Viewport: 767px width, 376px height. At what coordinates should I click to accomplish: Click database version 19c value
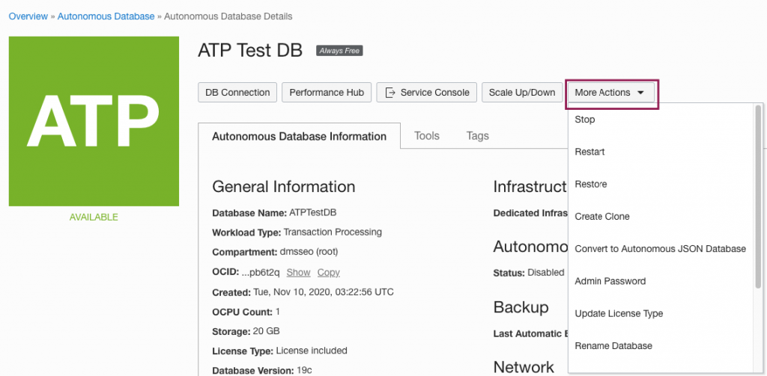(304, 370)
